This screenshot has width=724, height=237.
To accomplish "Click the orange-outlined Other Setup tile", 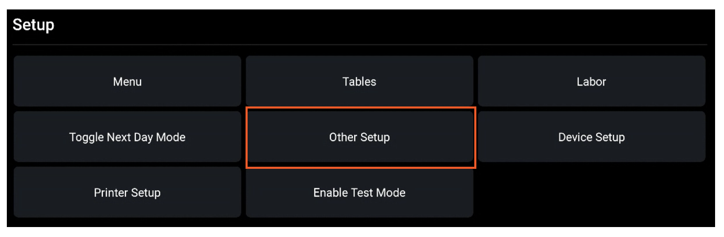I will pyautogui.click(x=359, y=137).
